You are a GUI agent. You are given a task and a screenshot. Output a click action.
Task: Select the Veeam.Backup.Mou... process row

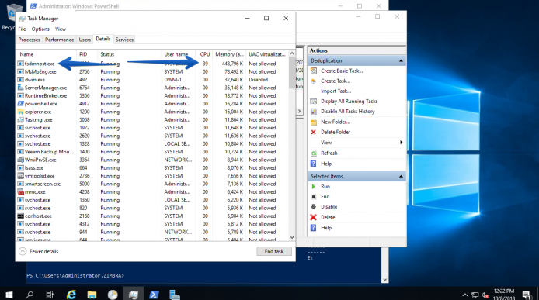152,152
